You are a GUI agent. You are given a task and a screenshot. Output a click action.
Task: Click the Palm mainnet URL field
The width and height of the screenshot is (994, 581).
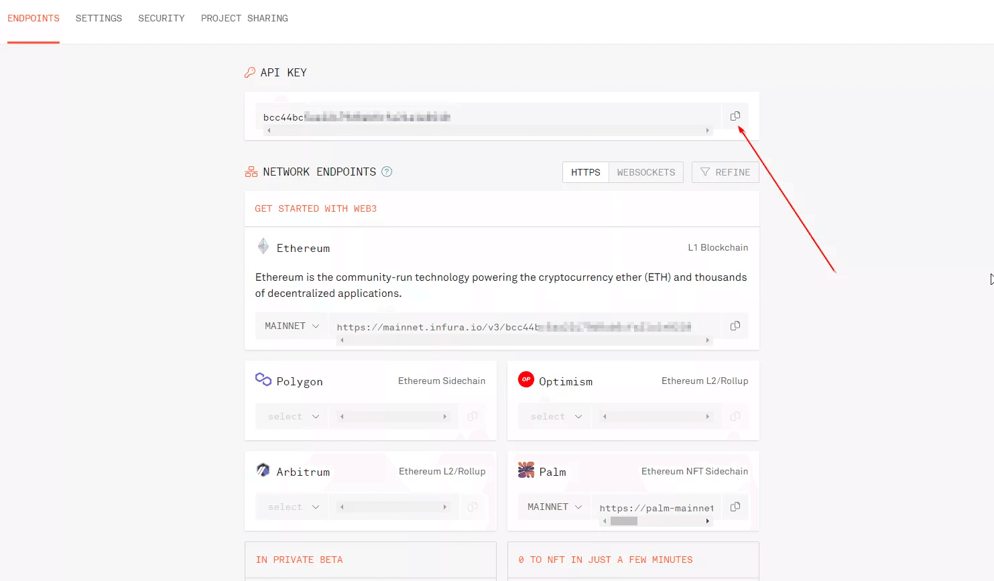tap(656, 508)
